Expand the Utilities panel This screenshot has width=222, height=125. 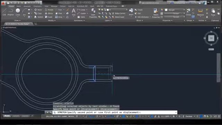pos(202,20)
